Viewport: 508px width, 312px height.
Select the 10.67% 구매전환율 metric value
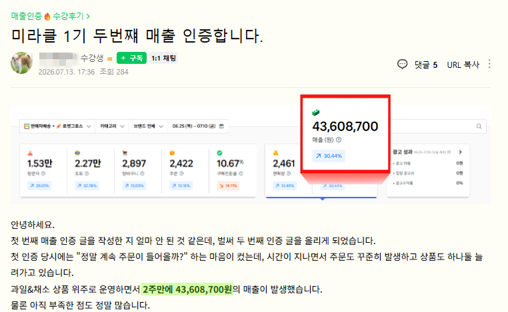230,164
